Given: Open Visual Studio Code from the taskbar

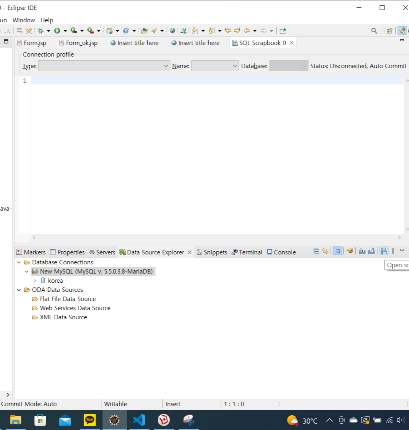Looking at the screenshot, I should point(139,420).
